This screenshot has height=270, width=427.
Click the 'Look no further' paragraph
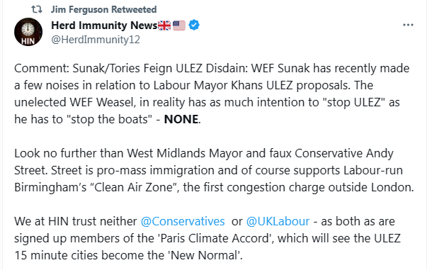click(214, 170)
